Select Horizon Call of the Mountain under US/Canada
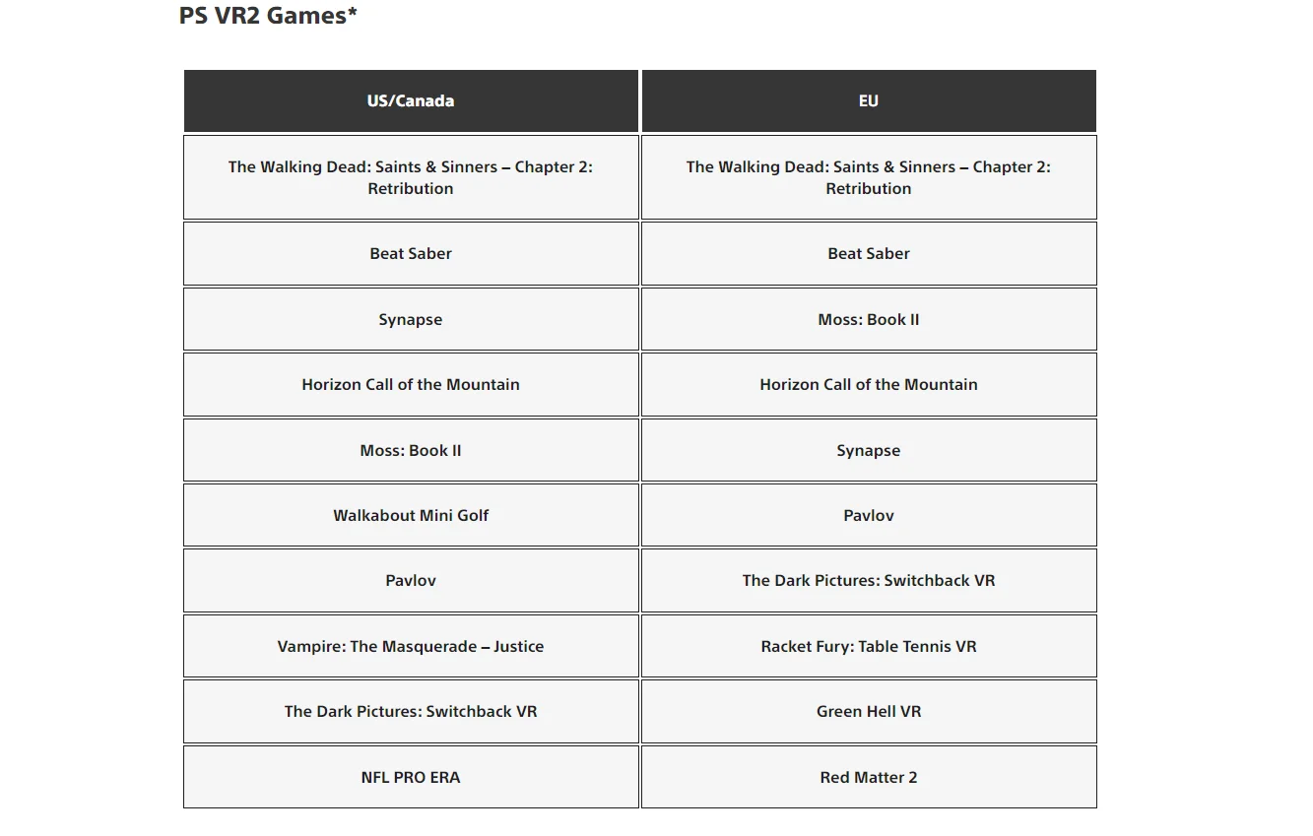Image resolution: width=1313 pixels, height=836 pixels. pyautogui.click(x=411, y=384)
